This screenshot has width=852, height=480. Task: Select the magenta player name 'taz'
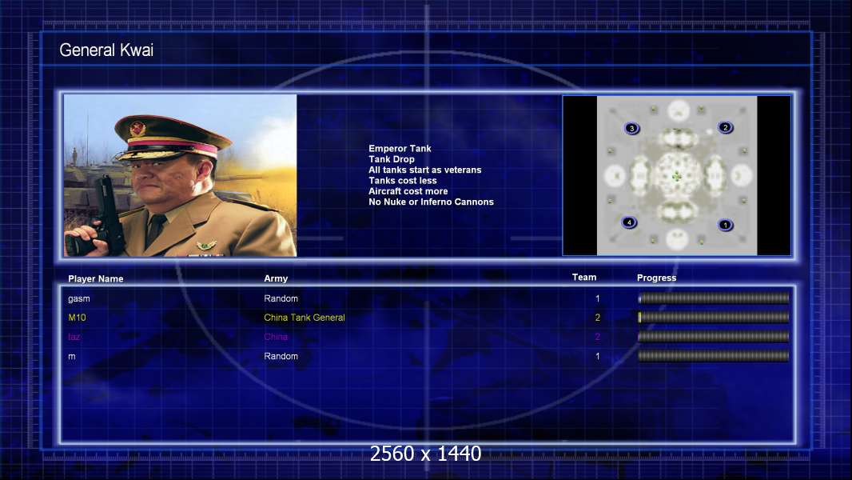coord(74,337)
